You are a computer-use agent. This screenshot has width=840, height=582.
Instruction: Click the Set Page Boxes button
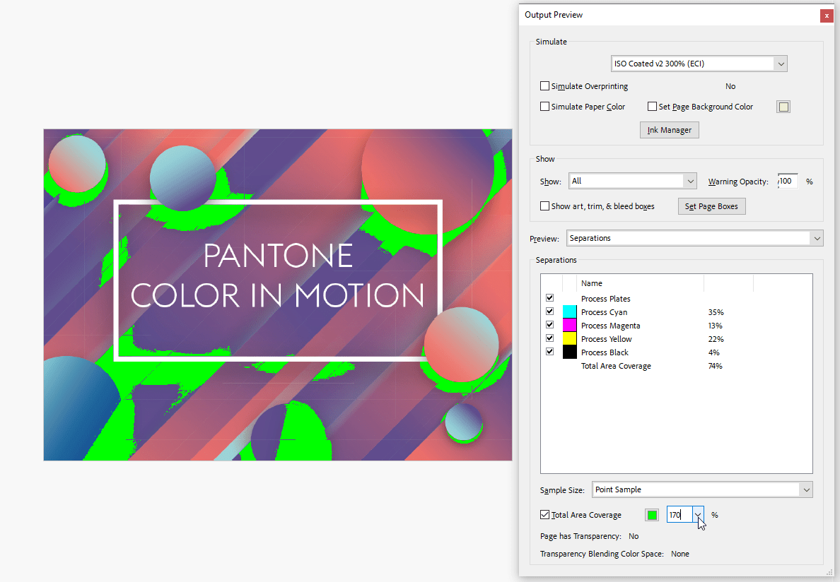pyautogui.click(x=711, y=206)
